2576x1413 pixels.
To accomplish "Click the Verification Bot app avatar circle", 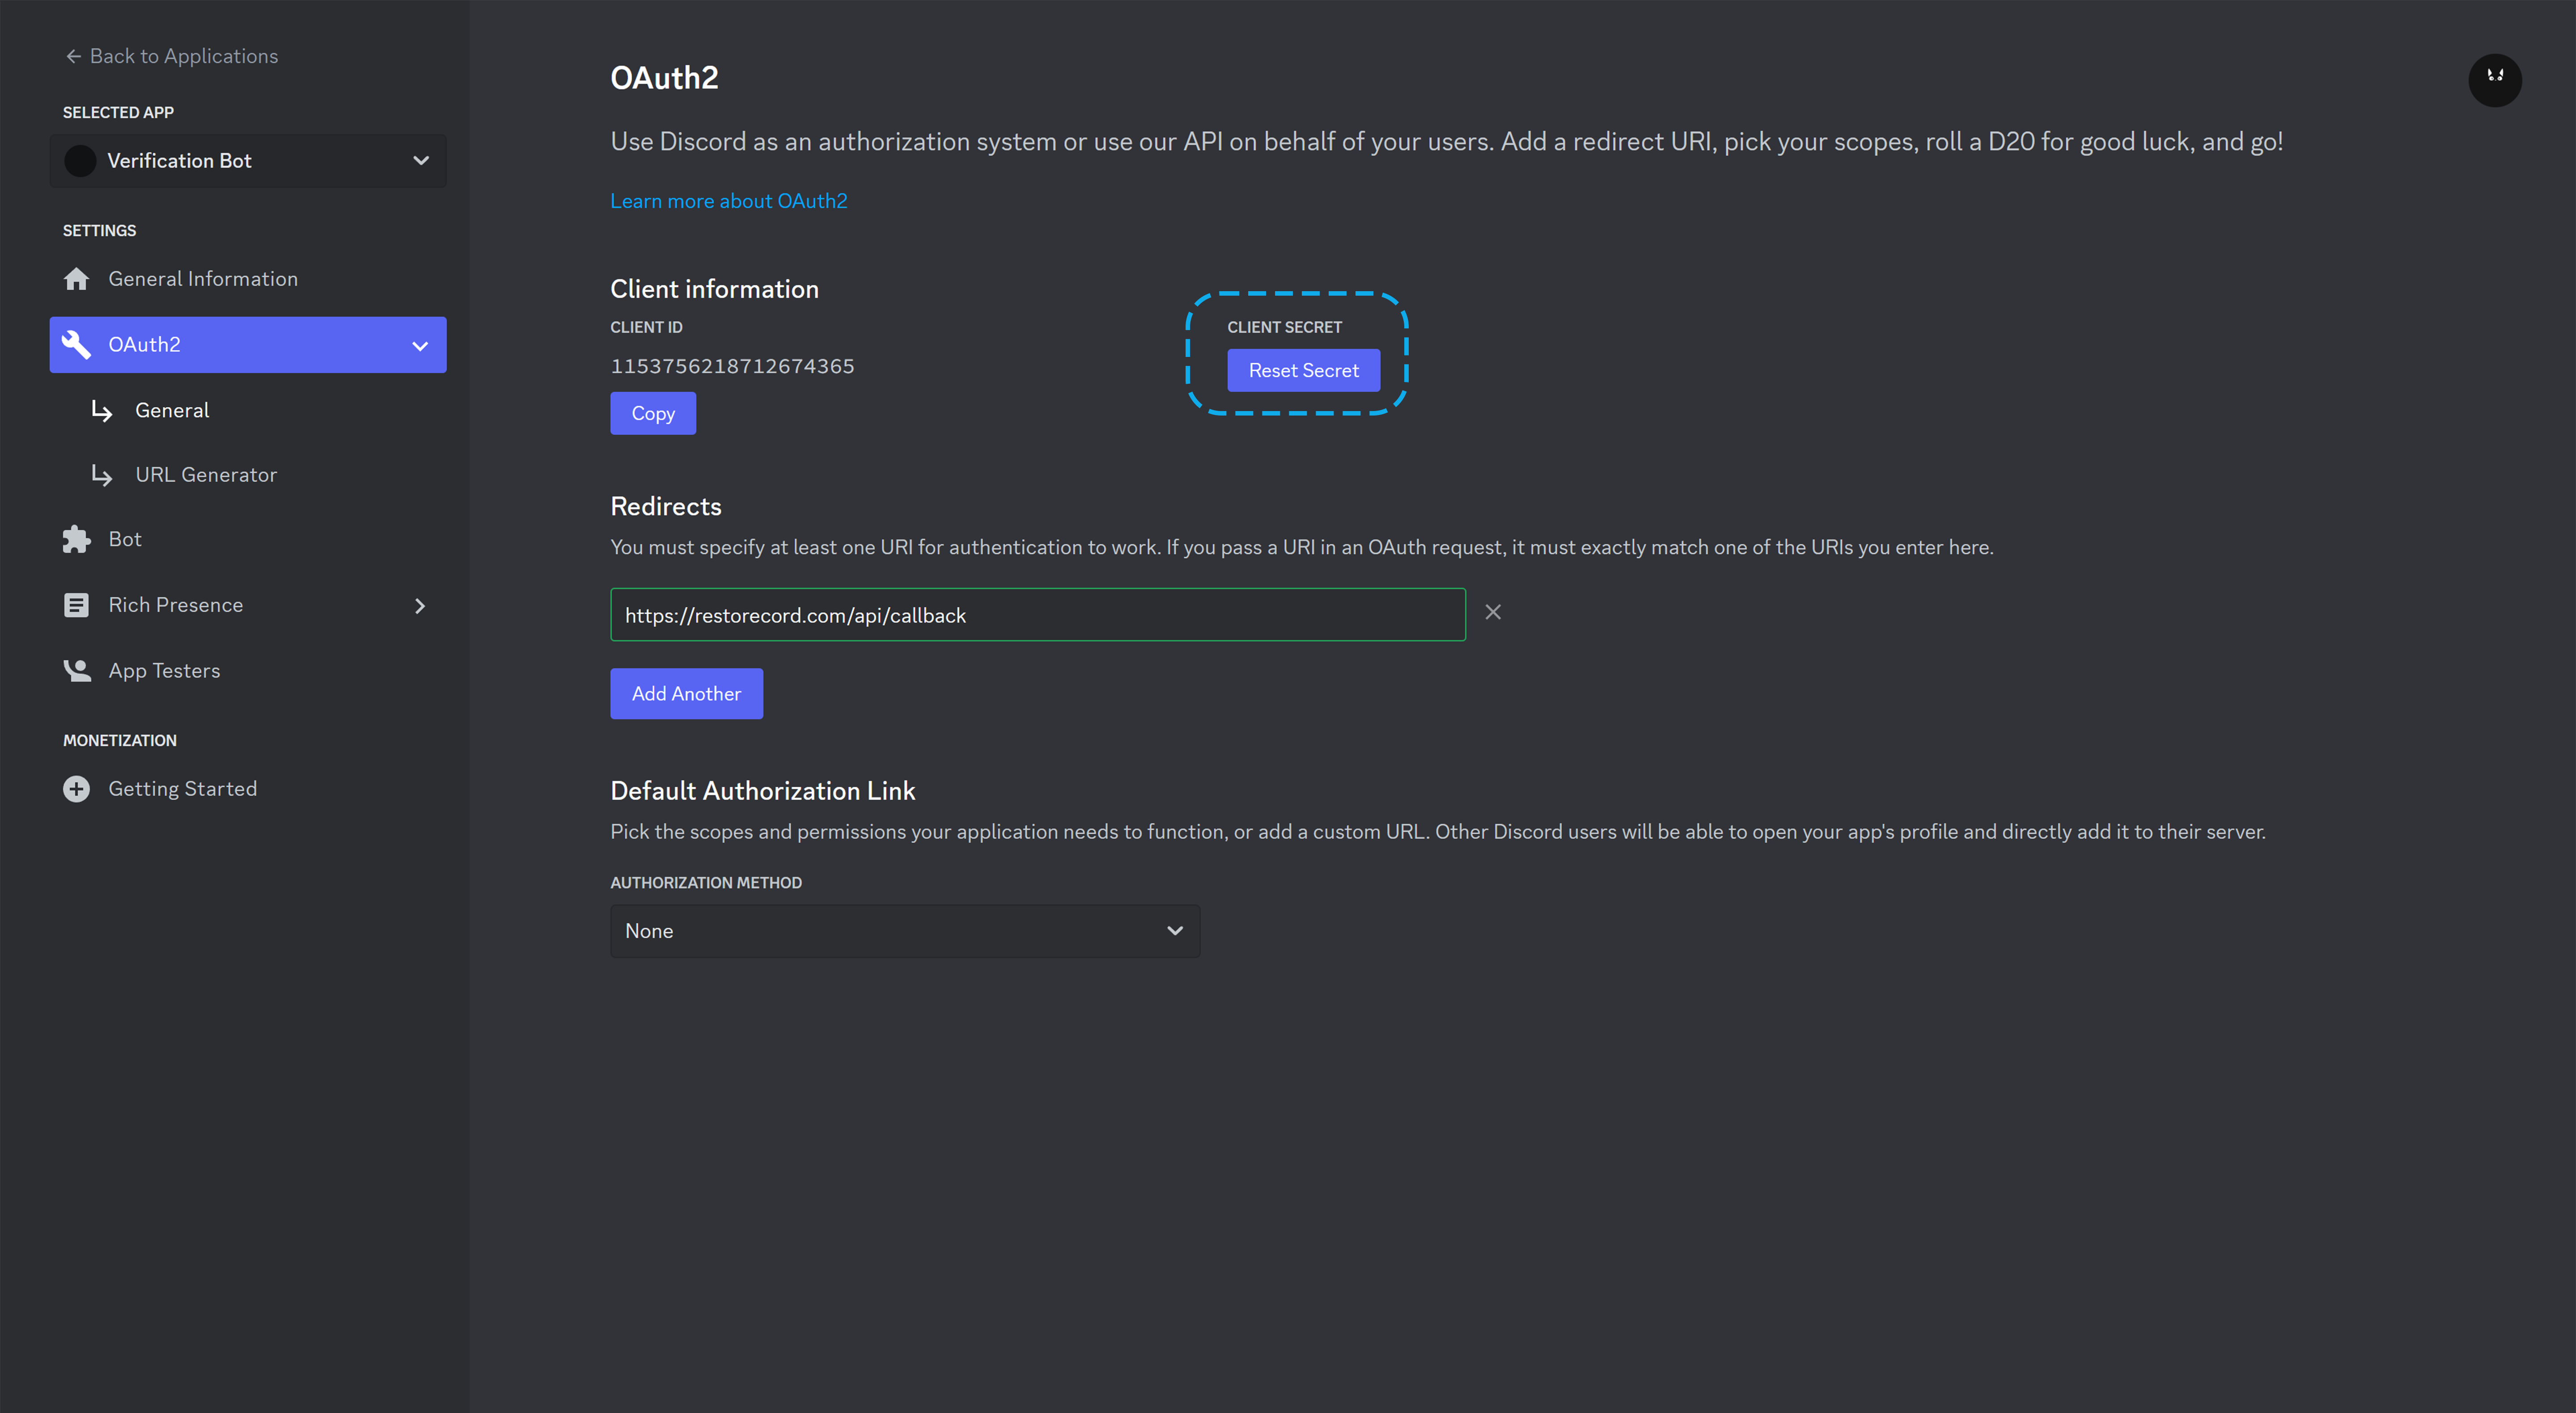I will pos(80,161).
